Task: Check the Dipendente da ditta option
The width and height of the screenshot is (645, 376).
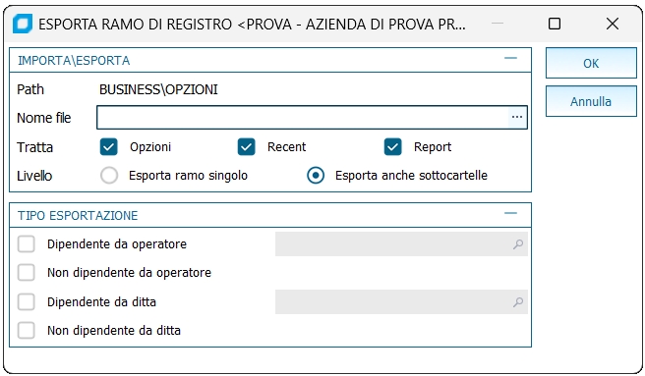Action: [x=27, y=302]
